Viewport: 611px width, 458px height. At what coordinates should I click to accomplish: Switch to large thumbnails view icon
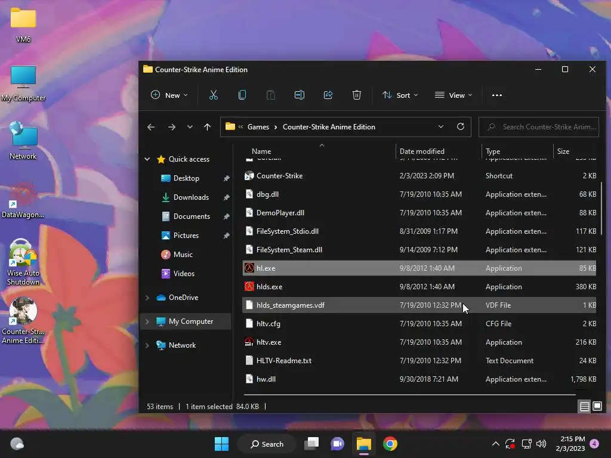[597, 407]
